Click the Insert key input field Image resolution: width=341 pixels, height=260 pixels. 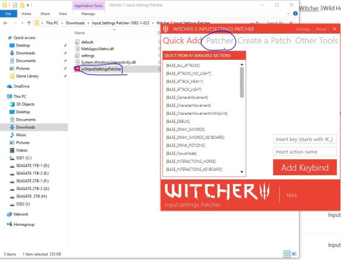click(305, 139)
